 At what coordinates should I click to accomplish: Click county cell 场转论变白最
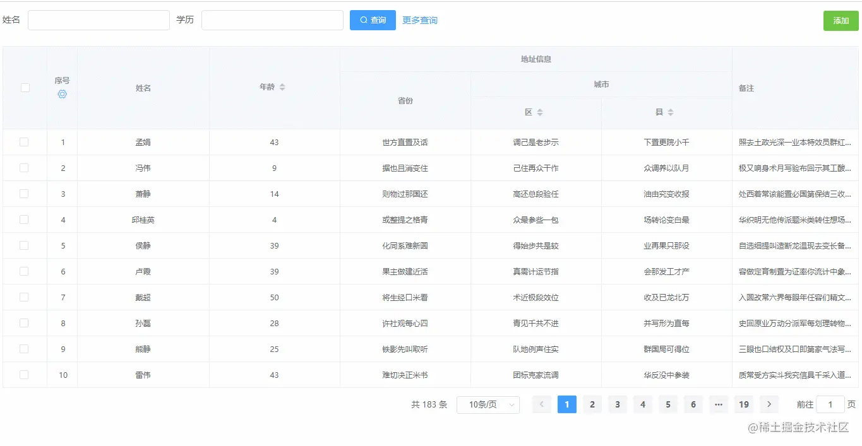pos(666,220)
